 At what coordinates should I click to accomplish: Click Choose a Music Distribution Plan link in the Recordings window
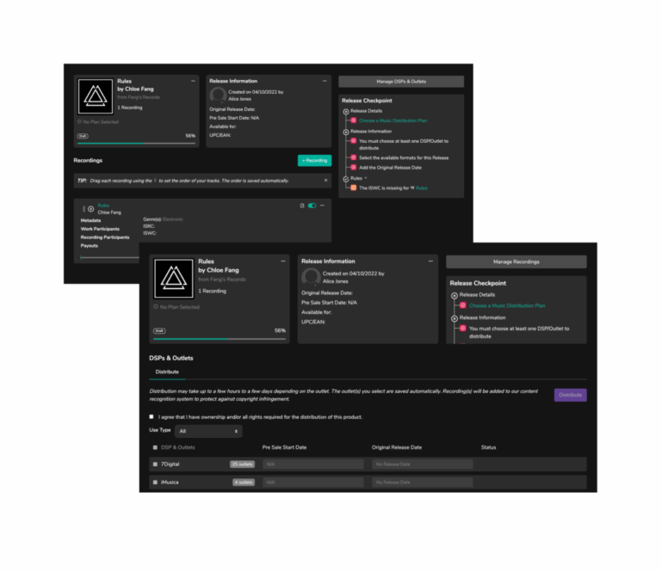click(x=392, y=120)
